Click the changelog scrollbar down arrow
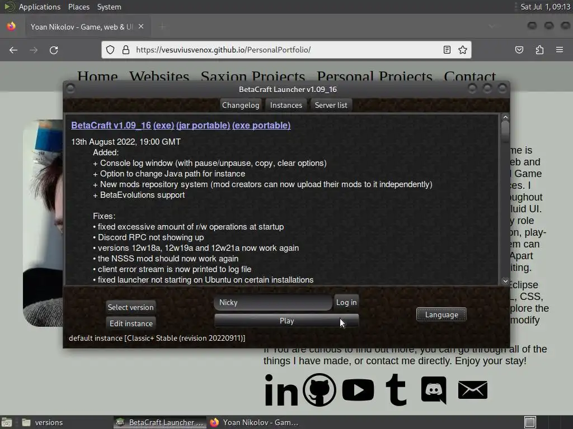Screen dimensions: 573x429 pyautogui.click(x=505, y=281)
